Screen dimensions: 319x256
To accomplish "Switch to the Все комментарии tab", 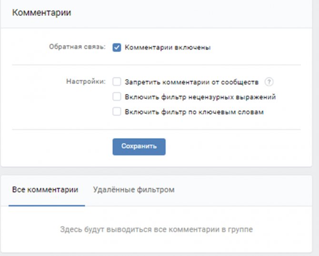I will [45, 190].
